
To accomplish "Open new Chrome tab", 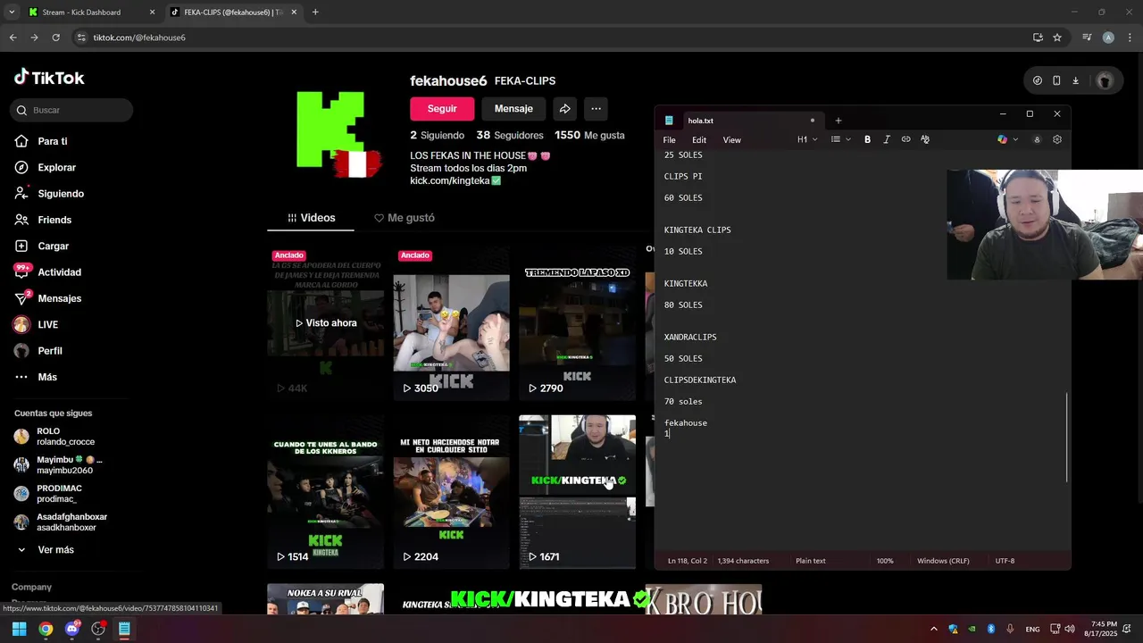I will click(x=315, y=13).
